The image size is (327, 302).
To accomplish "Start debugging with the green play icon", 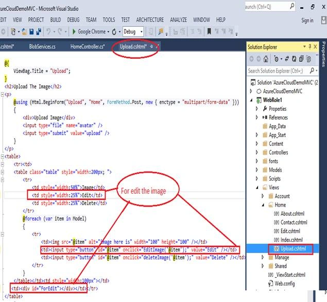I will click(x=74, y=31).
